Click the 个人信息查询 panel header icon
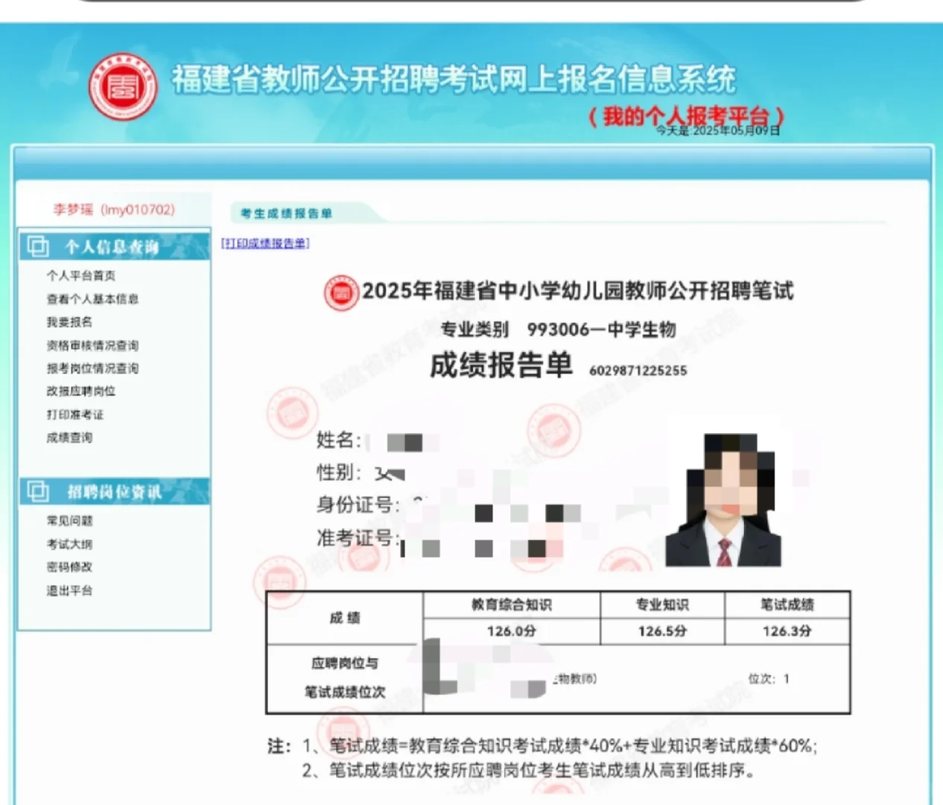Image resolution: width=943 pixels, height=805 pixels. pyautogui.click(x=38, y=246)
